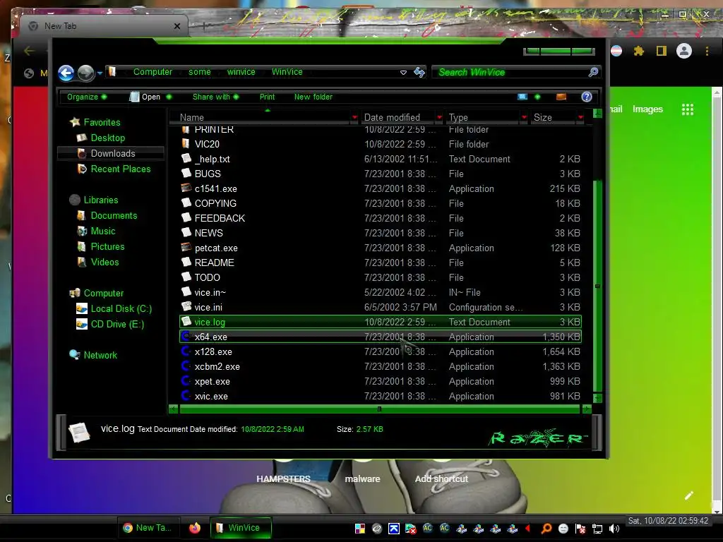
Task: Click the Chrome task in the taskbar
Action: 148,528
